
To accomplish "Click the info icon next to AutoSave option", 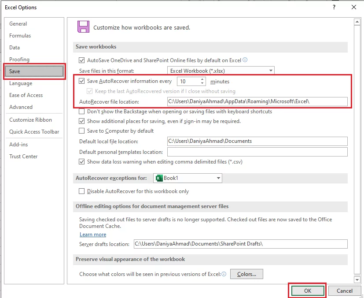I will point(246,60).
